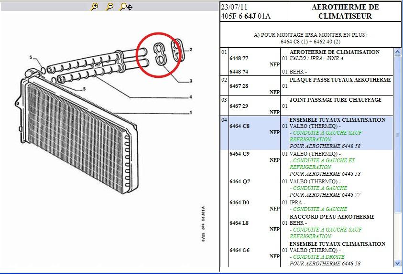Click the zoom out magnifier icon

point(110,7)
